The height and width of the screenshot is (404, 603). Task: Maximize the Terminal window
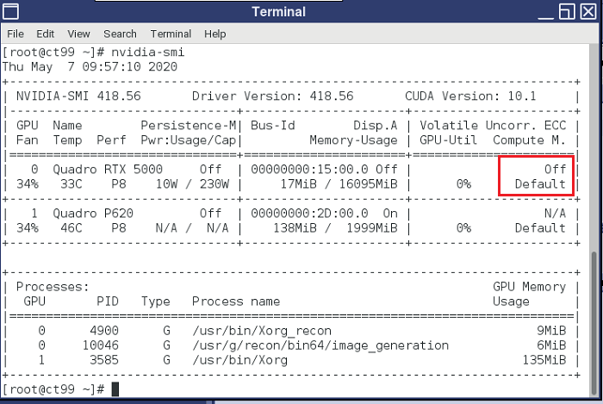coord(566,11)
